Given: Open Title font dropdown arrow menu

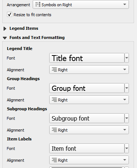Looking at the screenshot, I should coord(127,58).
